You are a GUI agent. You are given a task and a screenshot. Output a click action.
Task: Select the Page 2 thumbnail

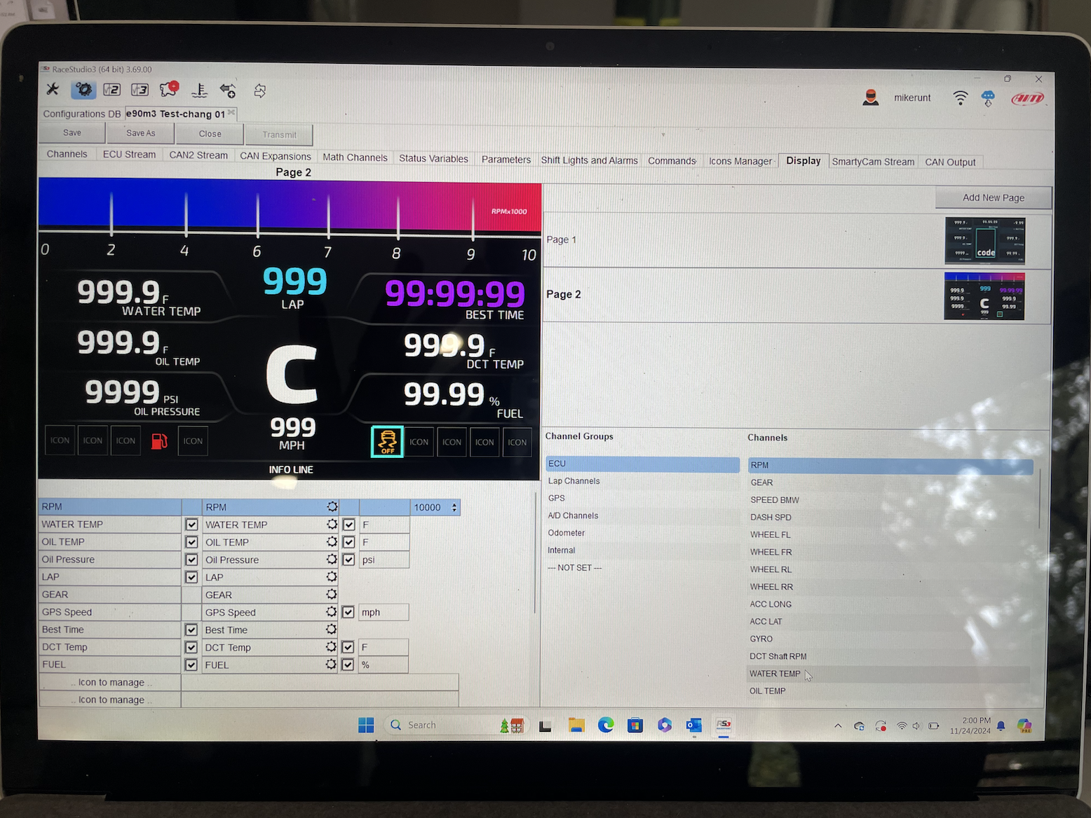click(984, 296)
